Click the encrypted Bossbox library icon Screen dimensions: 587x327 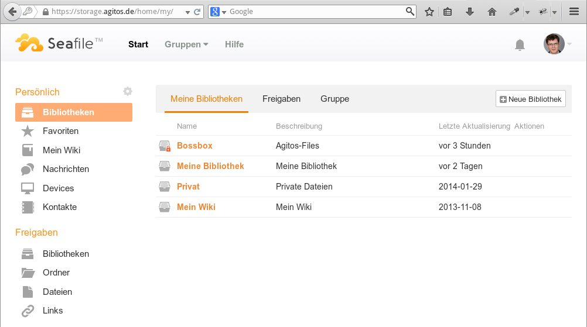point(165,146)
